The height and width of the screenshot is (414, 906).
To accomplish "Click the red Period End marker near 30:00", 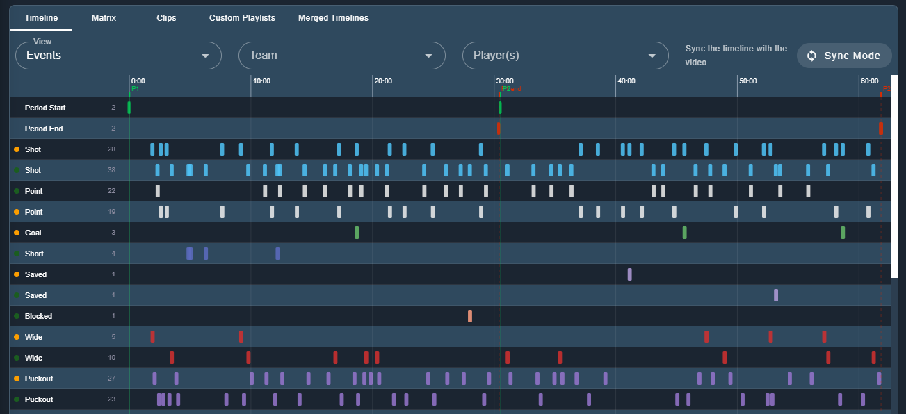I will [x=499, y=129].
